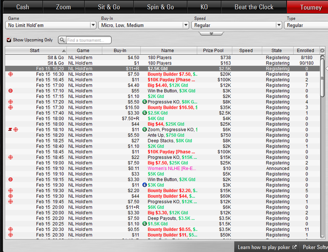The height and width of the screenshot is (252, 328).
Task: Select the Big $4.40, $12K Gtd tournament
Action: tap(162, 85)
